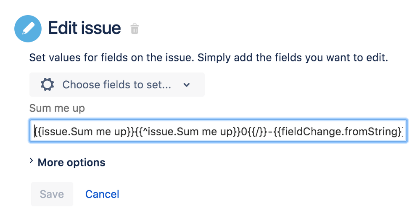Cancel editing the issue action
The image size is (420, 219).
pos(102,194)
